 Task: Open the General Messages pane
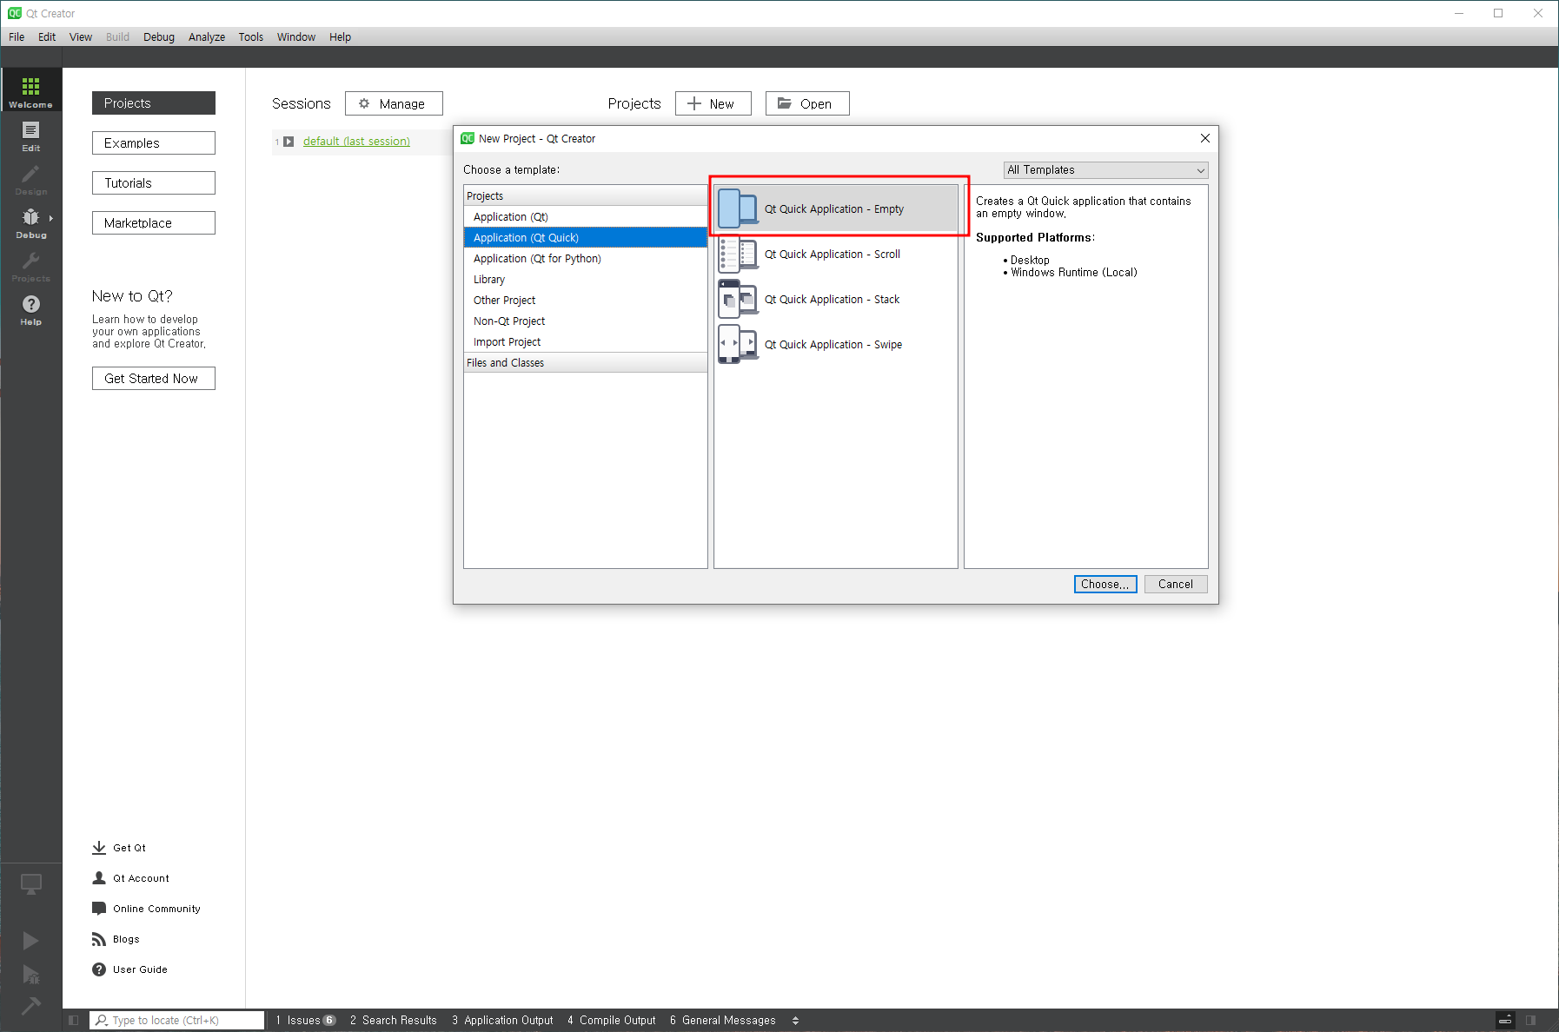[722, 1020]
